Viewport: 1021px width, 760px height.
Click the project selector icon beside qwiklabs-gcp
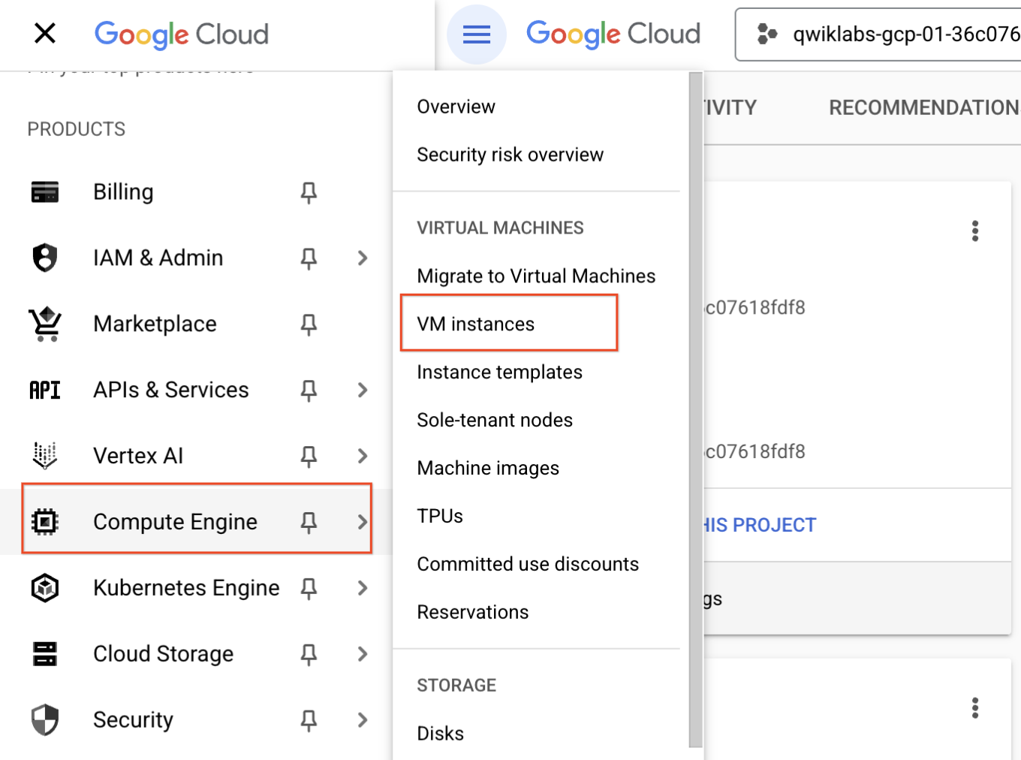pos(767,34)
